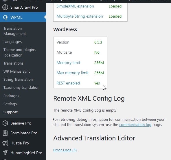This screenshot has width=171, height=160.
Task: Click the Multisite label
Action: click(x=64, y=52)
